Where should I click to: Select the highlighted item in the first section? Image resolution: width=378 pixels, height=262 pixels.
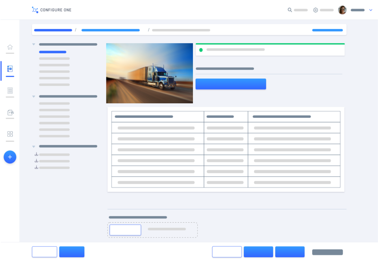52,52
